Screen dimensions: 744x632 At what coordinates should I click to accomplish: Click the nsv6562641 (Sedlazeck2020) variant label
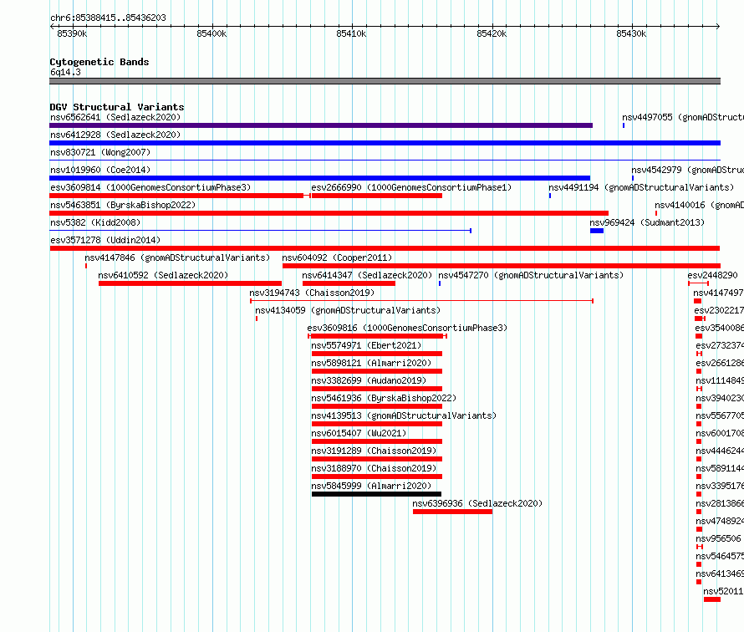[115, 117]
